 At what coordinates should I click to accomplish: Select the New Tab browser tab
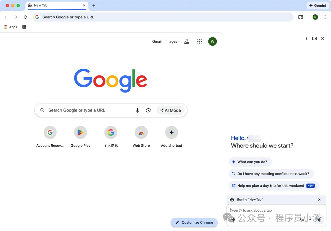point(57,6)
